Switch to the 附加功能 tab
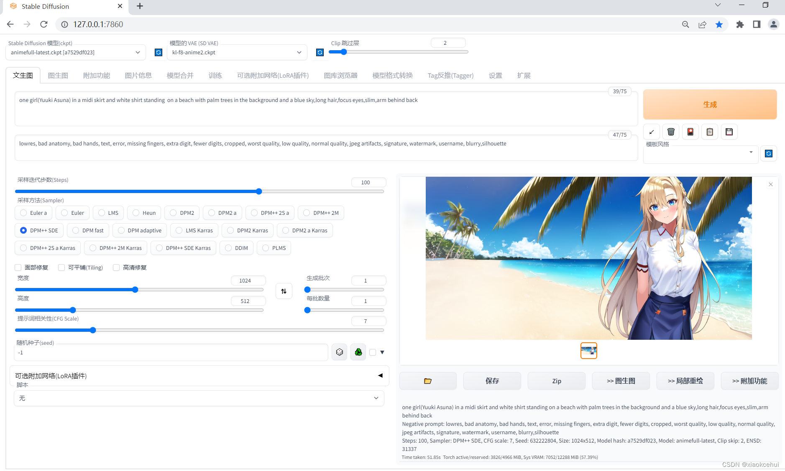The height and width of the screenshot is (471, 785). (97, 75)
